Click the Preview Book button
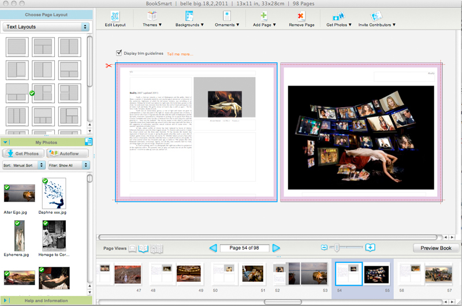 coord(436,248)
